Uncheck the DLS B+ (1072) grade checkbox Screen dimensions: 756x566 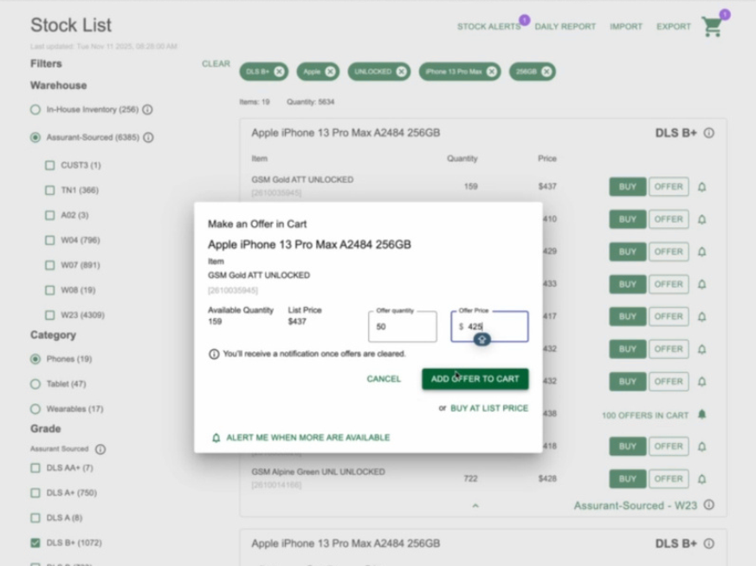pos(36,543)
